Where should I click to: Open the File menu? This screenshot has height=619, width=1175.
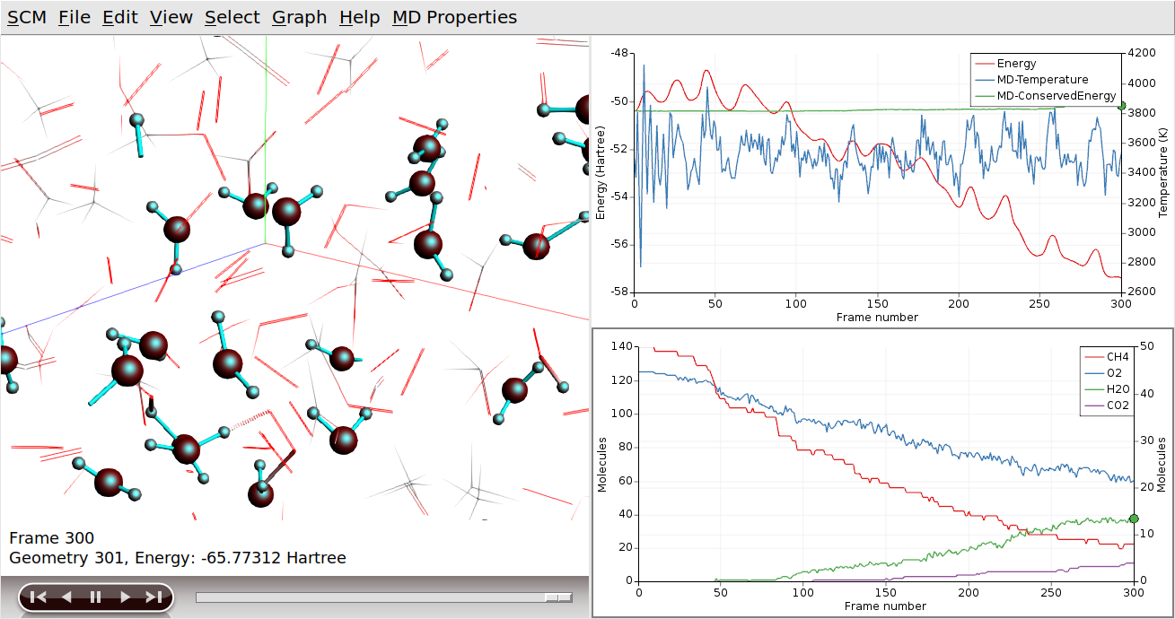74,16
